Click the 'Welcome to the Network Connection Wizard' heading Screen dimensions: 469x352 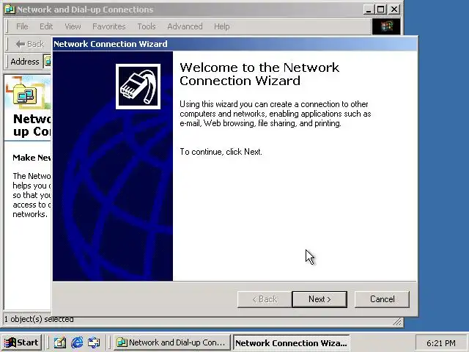coord(259,74)
